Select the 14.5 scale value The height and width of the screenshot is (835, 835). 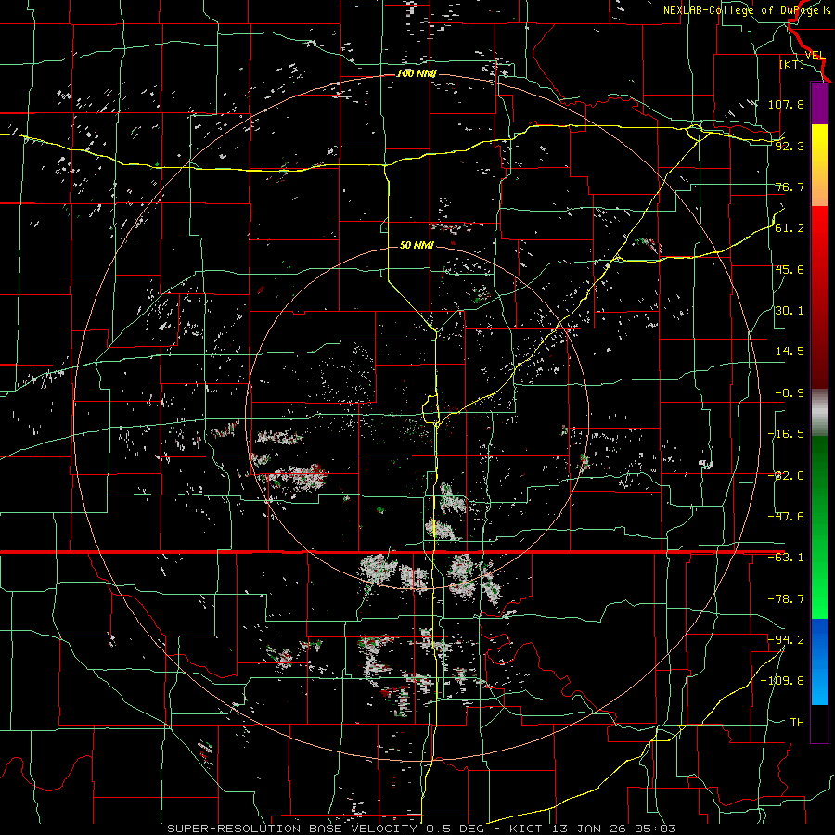click(790, 352)
